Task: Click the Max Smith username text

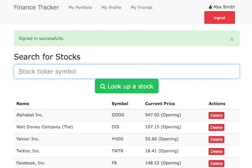Action: (224, 7)
